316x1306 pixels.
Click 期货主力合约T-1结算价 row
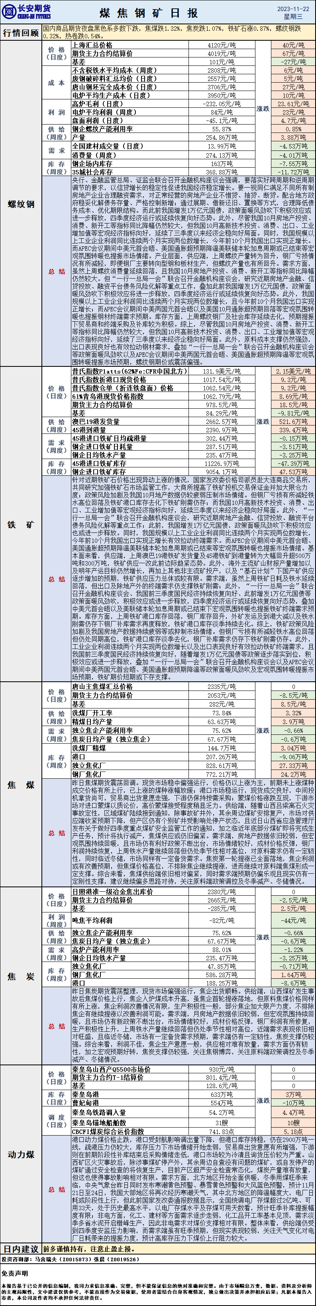point(107,1077)
